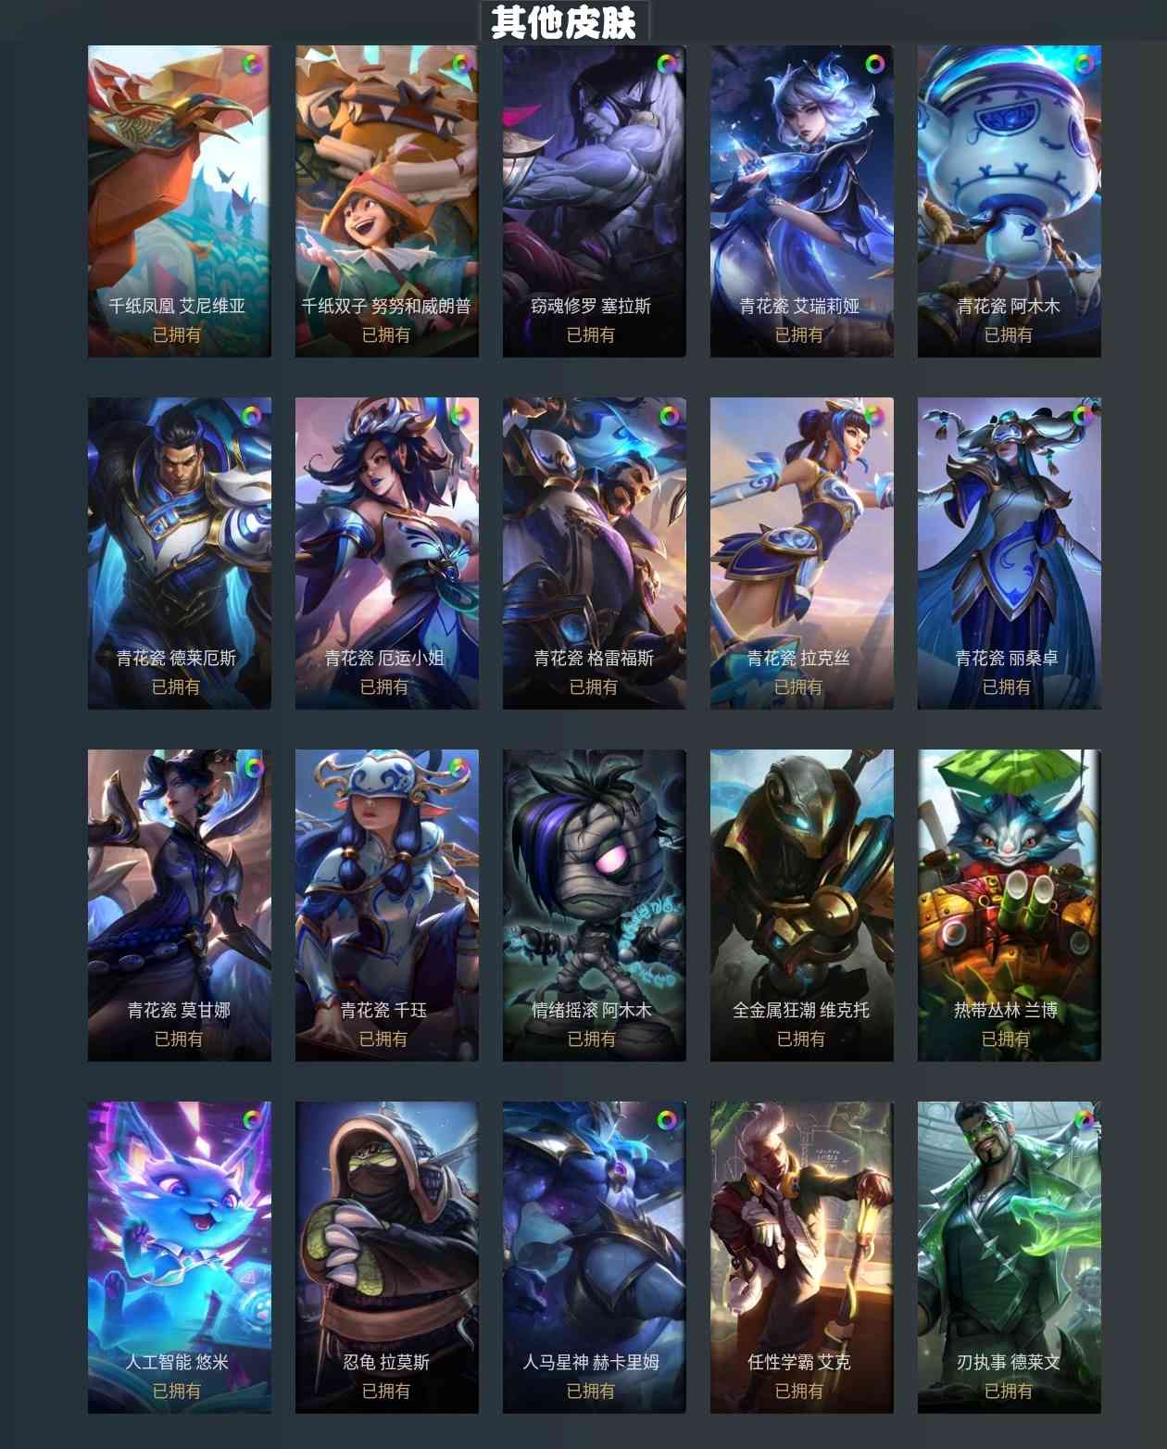
Task: Select the 青花瓷 厄运小姐 skin card
Action: 387,553
